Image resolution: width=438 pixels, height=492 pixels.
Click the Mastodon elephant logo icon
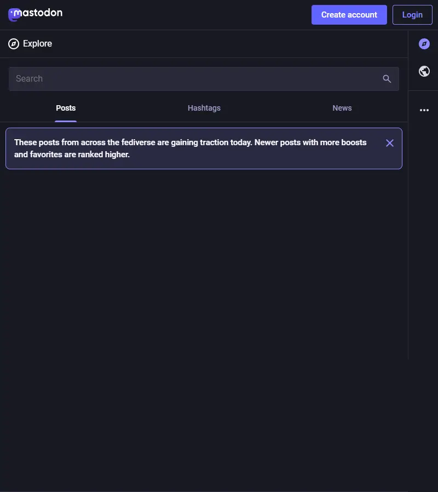click(14, 15)
